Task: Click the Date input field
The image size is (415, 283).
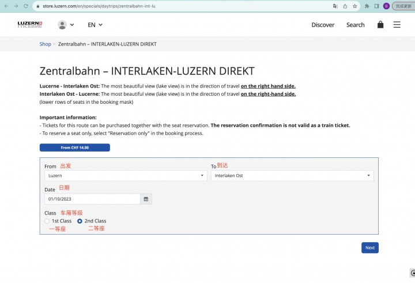Action: [92, 199]
